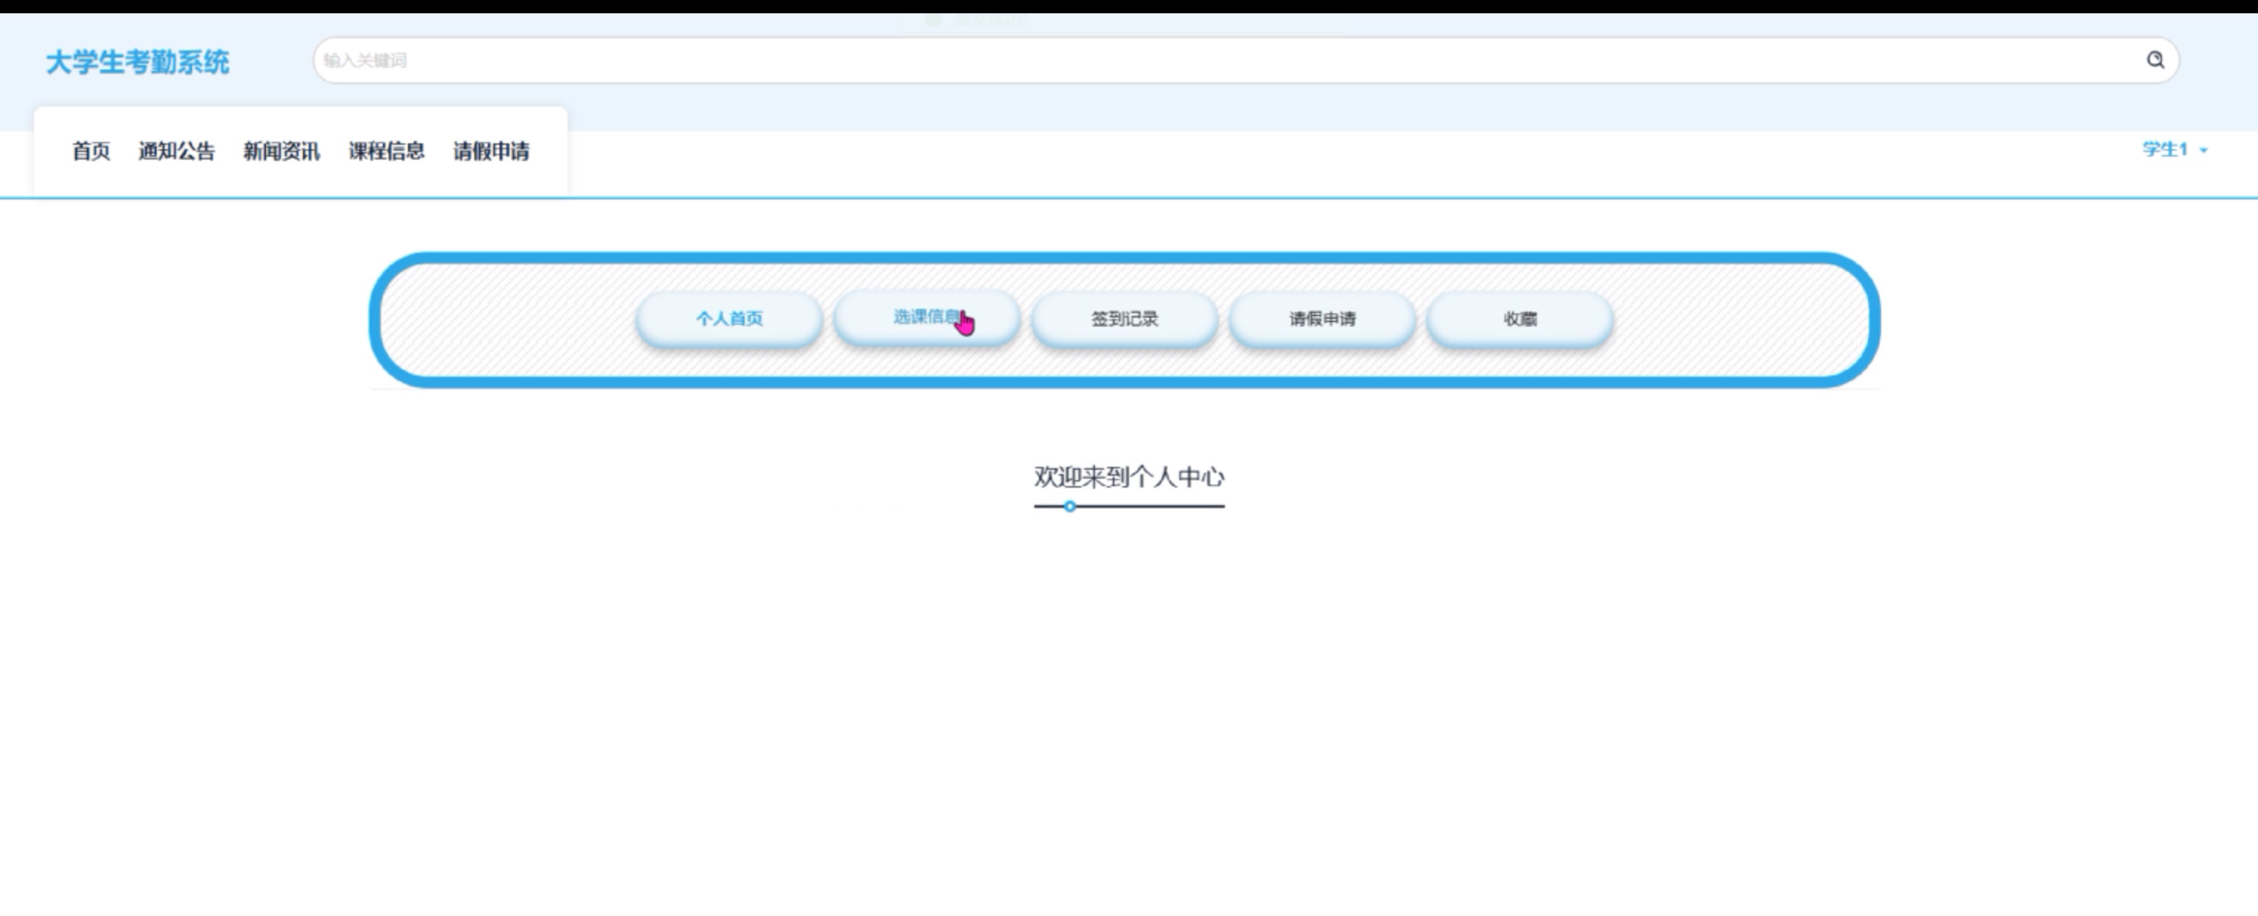
Task: Click the 欢迎来到个人中心 heading text
Action: click(x=1129, y=477)
